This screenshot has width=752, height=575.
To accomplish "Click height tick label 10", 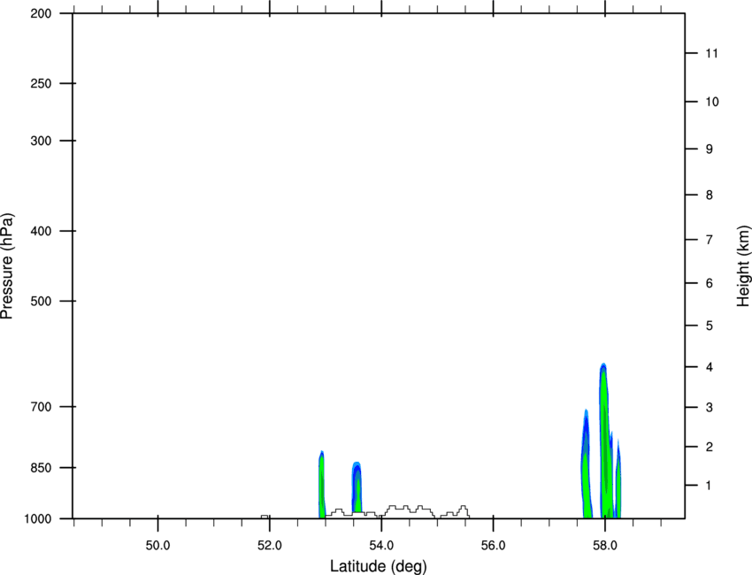I will pyautogui.click(x=712, y=102).
